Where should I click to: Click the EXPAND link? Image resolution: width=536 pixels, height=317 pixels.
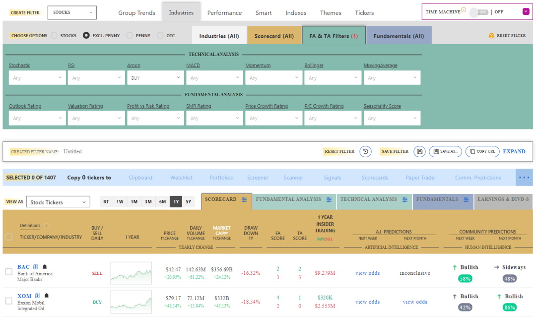[x=514, y=151]
